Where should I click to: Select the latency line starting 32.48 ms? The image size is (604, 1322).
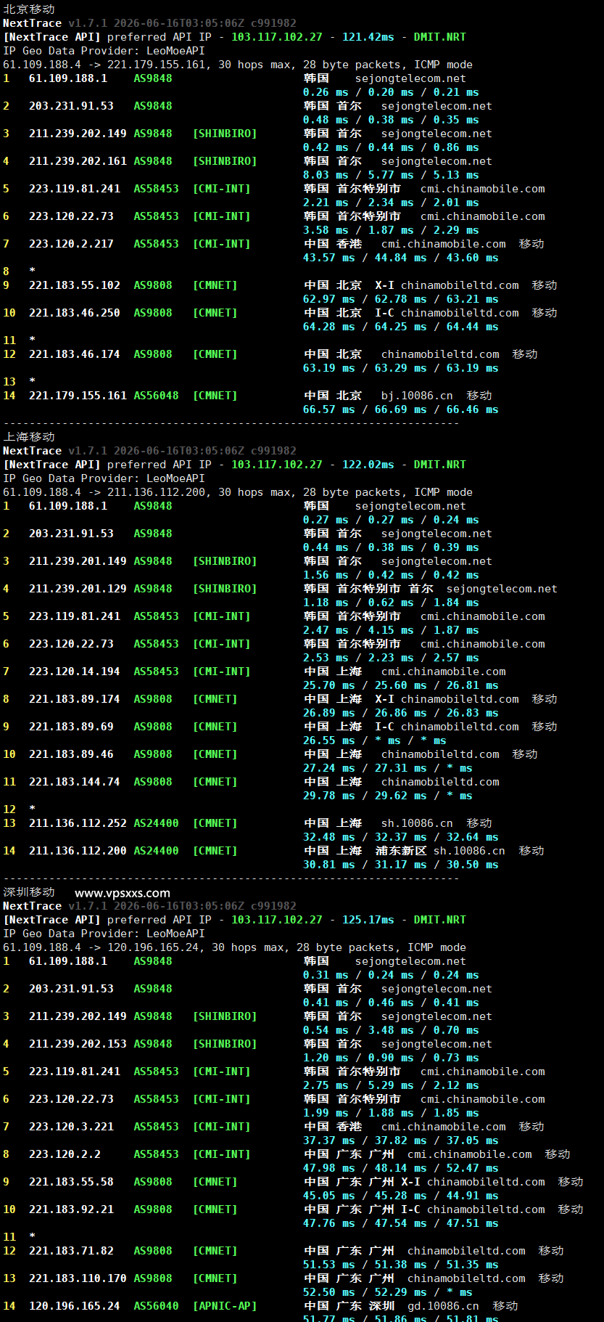click(401, 837)
